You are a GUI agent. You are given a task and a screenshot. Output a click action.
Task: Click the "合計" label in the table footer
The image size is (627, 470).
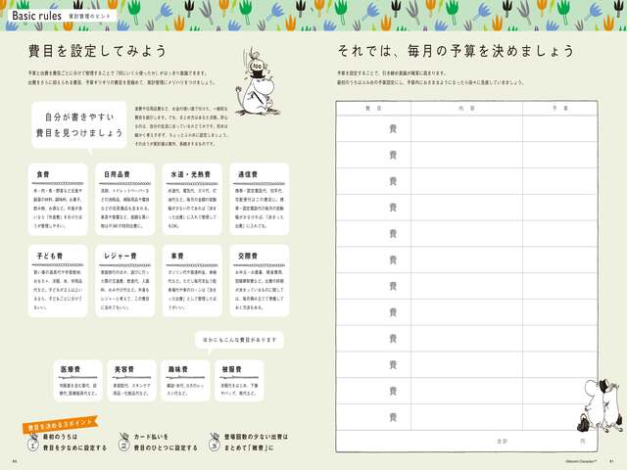[x=502, y=442]
